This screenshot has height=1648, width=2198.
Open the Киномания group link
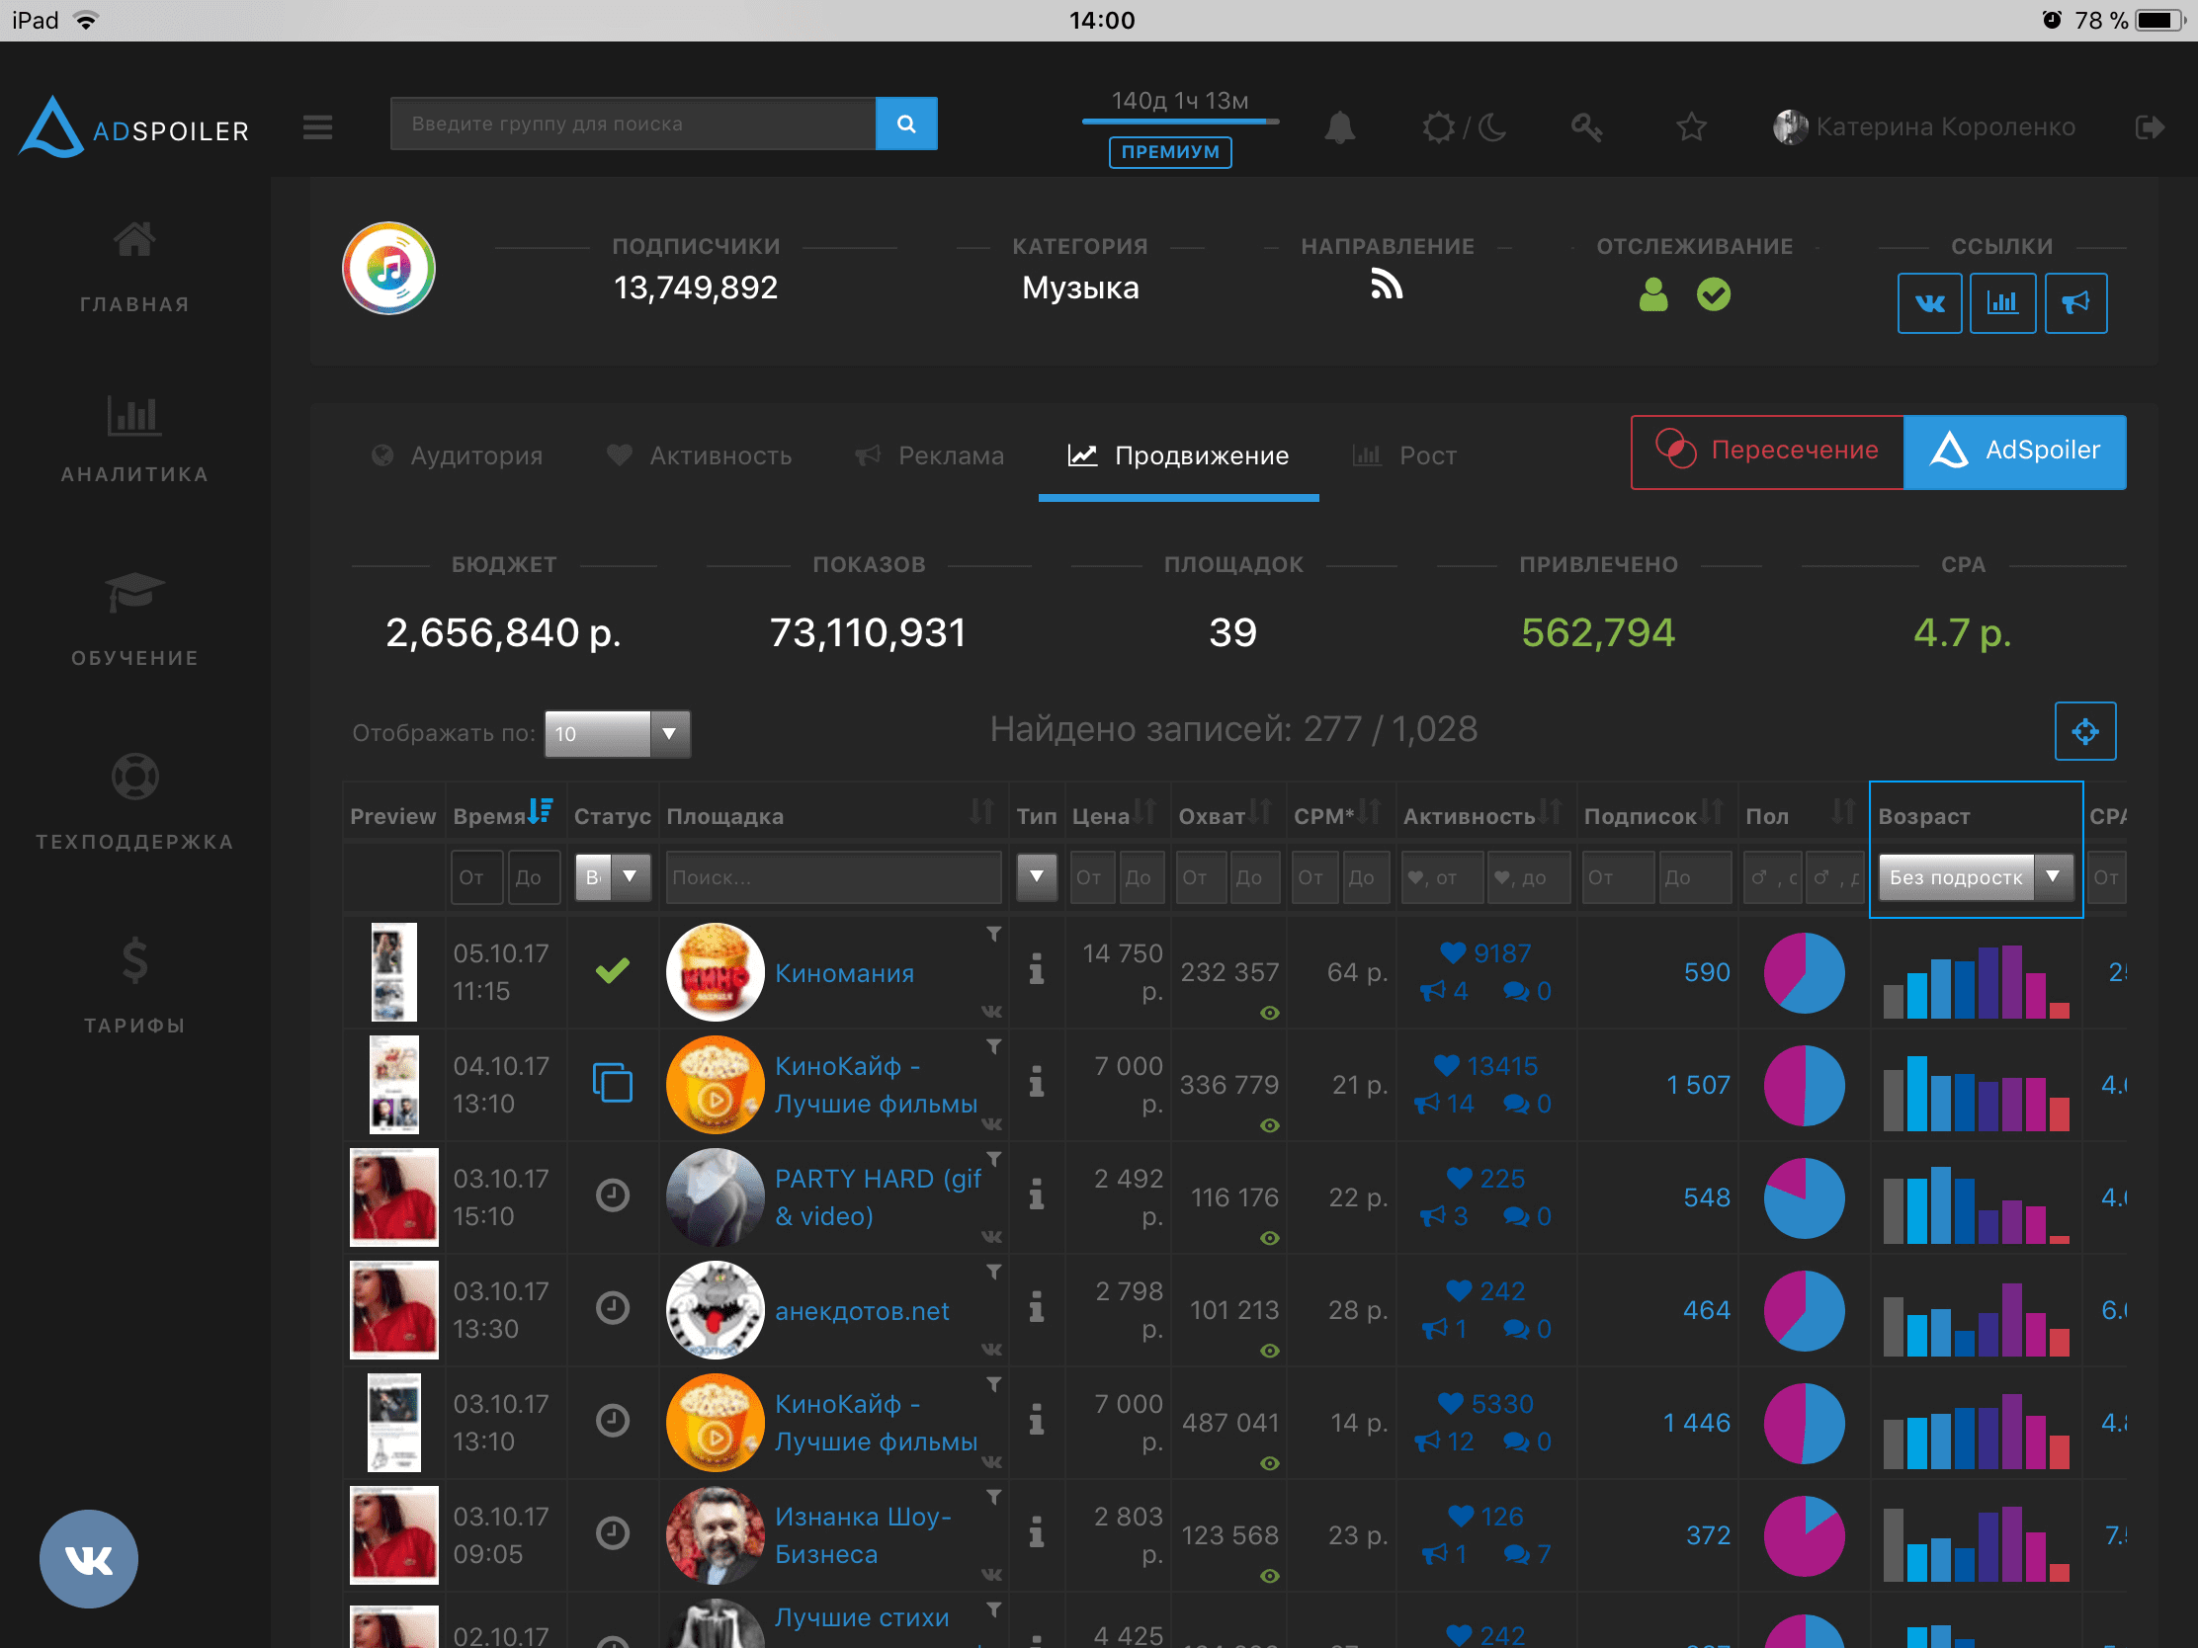pyautogui.click(x=844, y=973)
